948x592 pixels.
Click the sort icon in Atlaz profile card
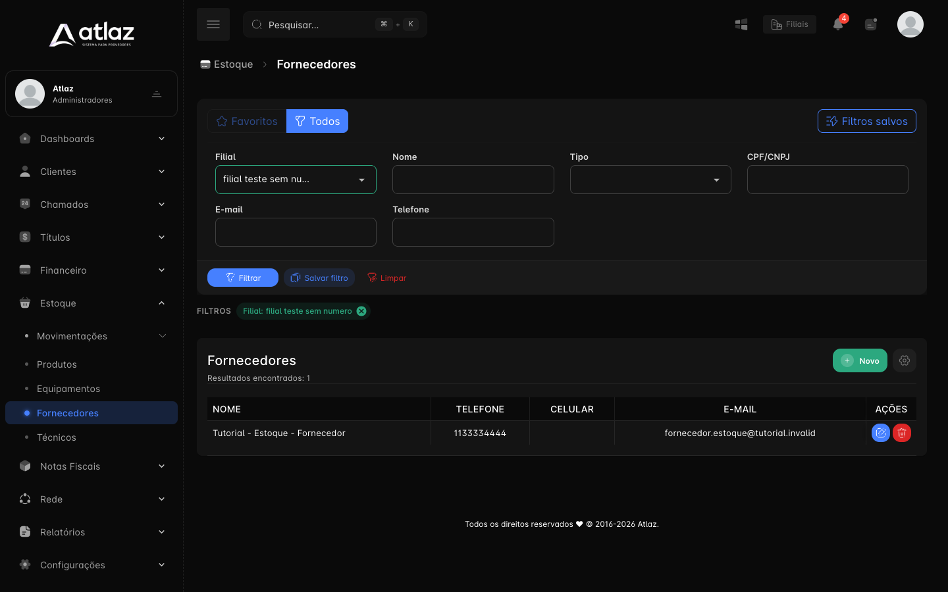[x=157, y=94]
